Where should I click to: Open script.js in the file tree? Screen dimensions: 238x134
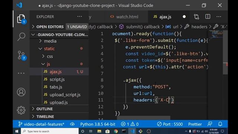(x=57, y=79)
